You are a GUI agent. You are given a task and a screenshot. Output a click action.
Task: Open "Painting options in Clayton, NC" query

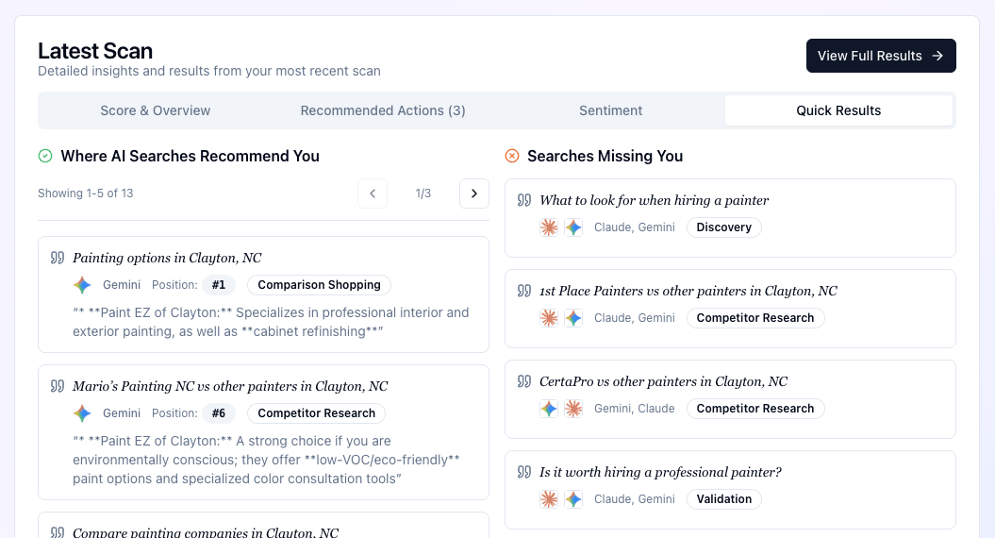[x=167, y=258]
